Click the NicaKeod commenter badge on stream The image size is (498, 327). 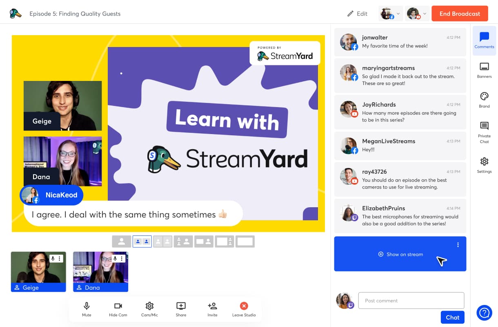(x=51, y=195)
